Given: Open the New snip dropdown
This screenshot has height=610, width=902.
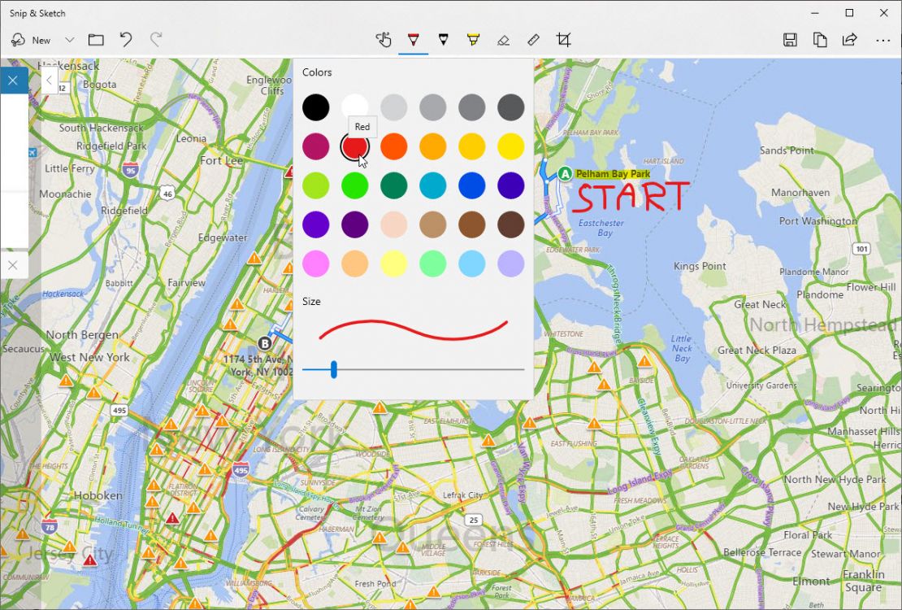Looking at the screenshot, I should point(70,39).
